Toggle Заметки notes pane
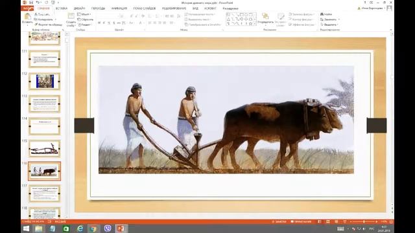The image size is (415, 233). (x=279, y=221)
